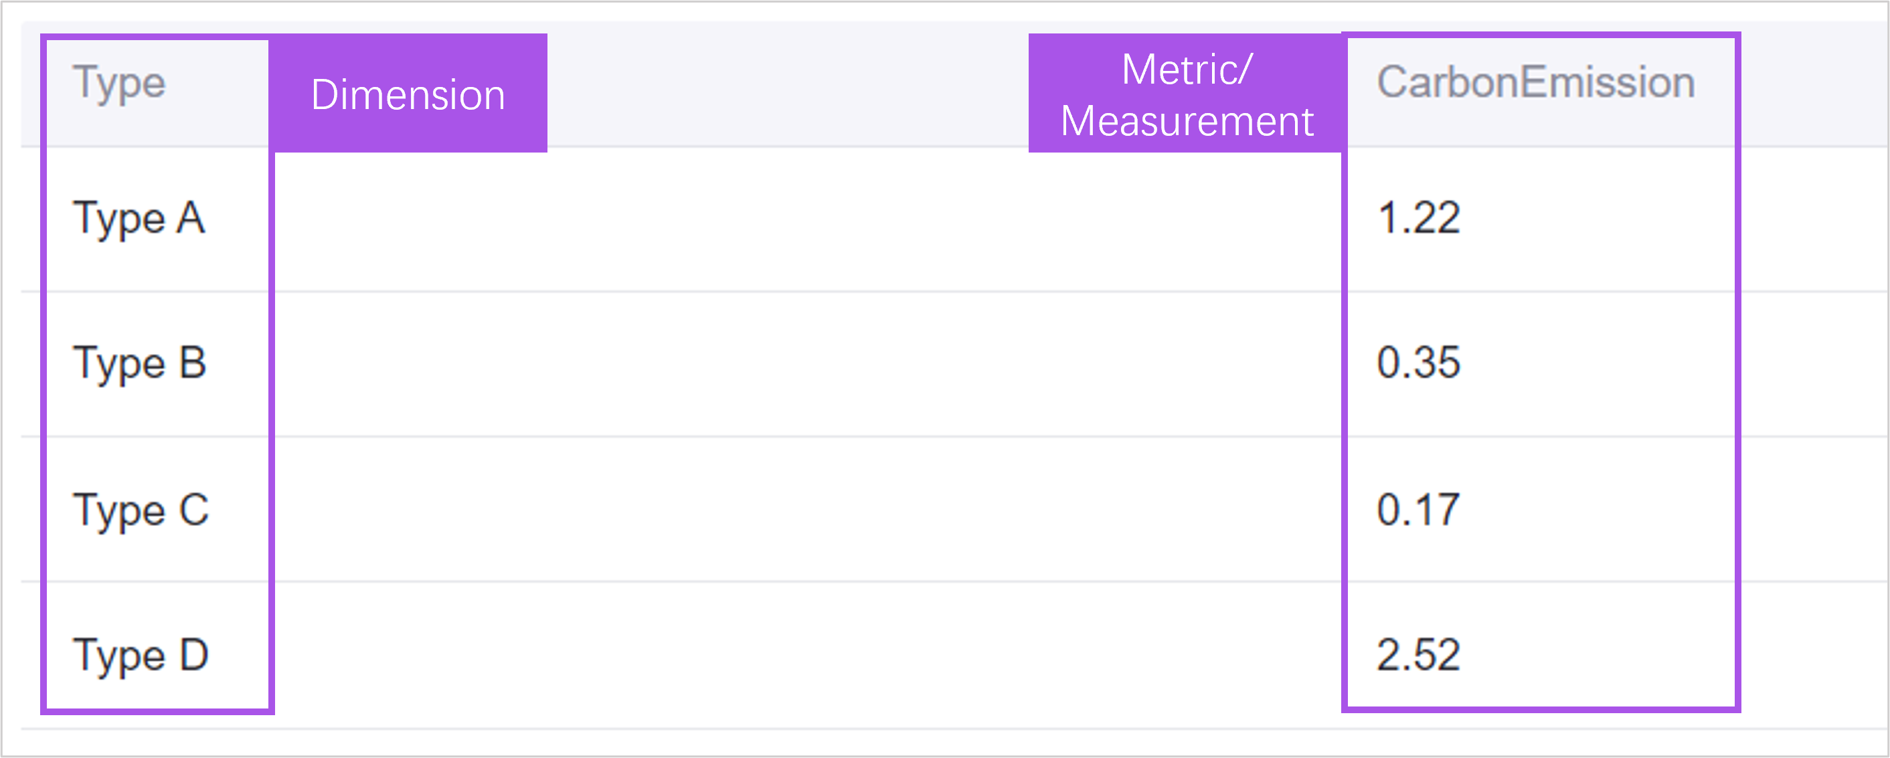Select the Type B cell

click(x=139, y=363)
